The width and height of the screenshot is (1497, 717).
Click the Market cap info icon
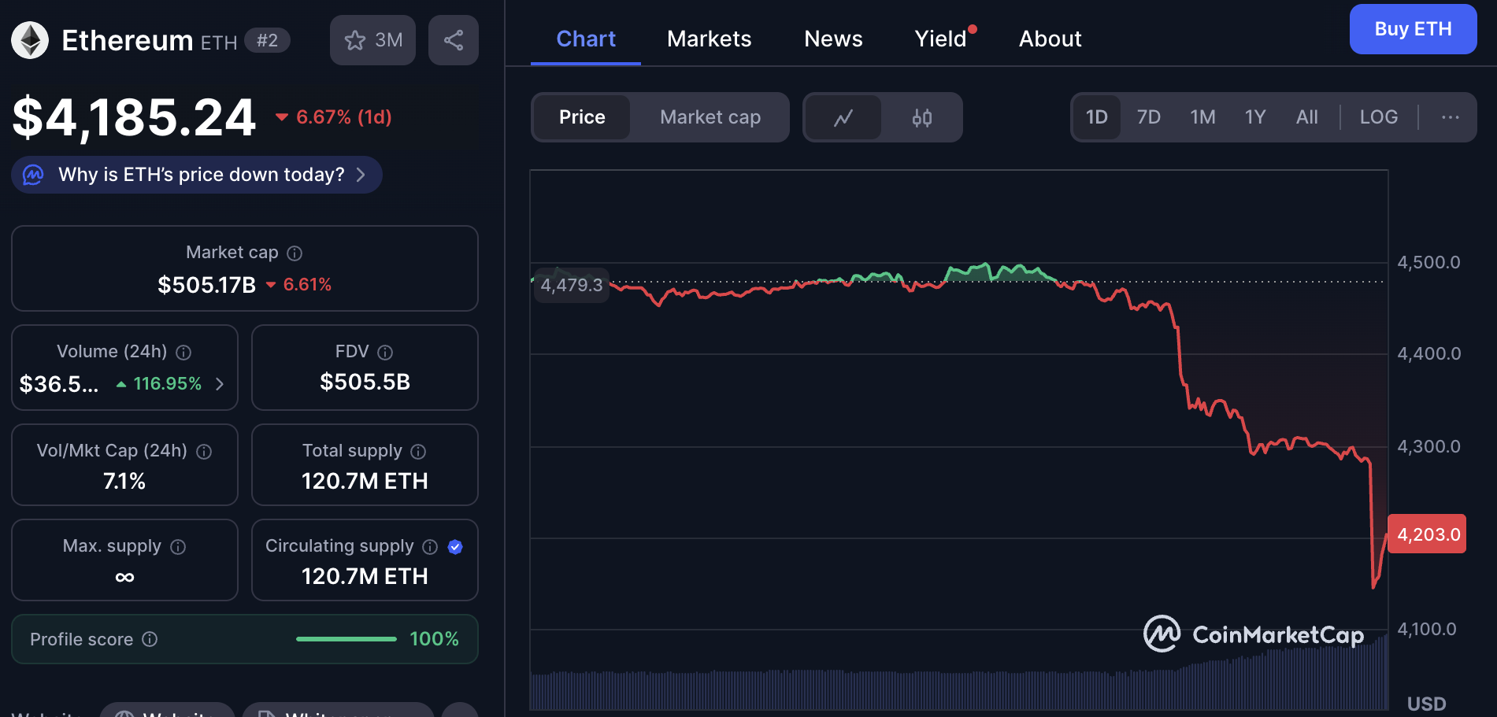295,253
